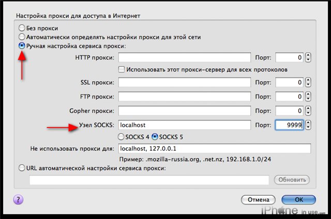Click the 'Отмена' cancel button

tap(258, 199)
